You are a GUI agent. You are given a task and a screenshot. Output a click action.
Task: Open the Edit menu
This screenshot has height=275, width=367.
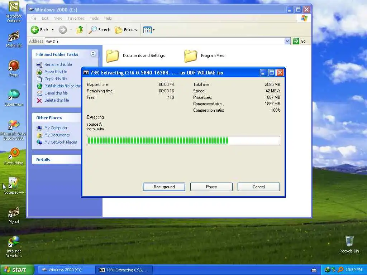(45, 18)
